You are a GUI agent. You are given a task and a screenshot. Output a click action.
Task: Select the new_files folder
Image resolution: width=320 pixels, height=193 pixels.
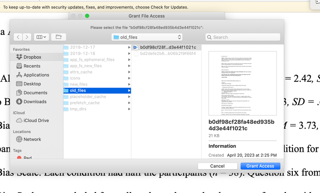click(97, 84)
